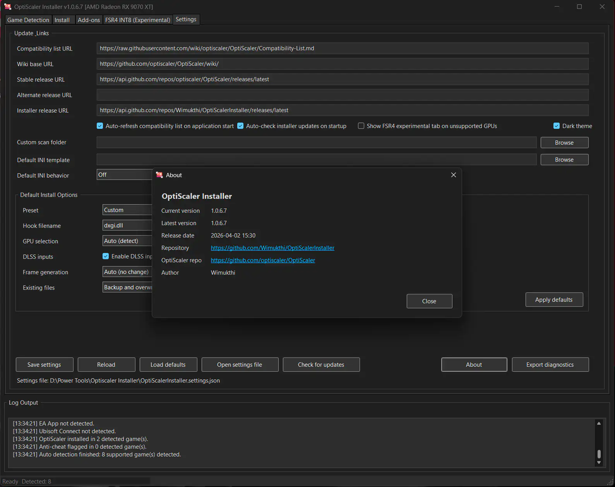
Task: Browse for Custom scan folder
Action: (x=564, y=142)
